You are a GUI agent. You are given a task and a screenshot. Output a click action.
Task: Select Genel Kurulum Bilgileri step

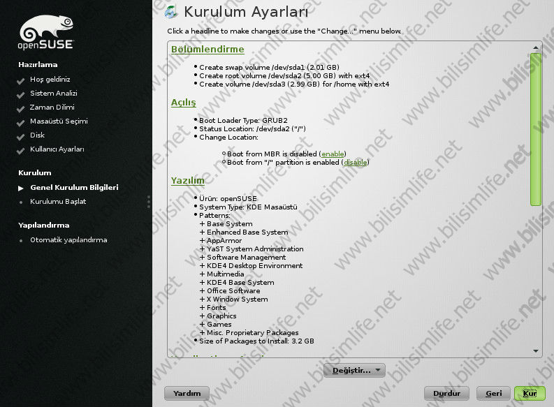click(74, 187)
